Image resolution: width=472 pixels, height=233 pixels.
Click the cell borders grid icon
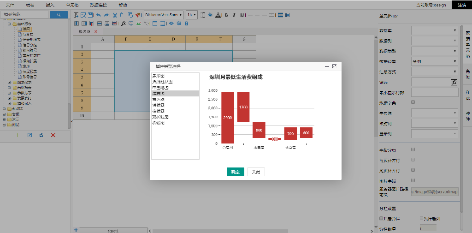203,15
